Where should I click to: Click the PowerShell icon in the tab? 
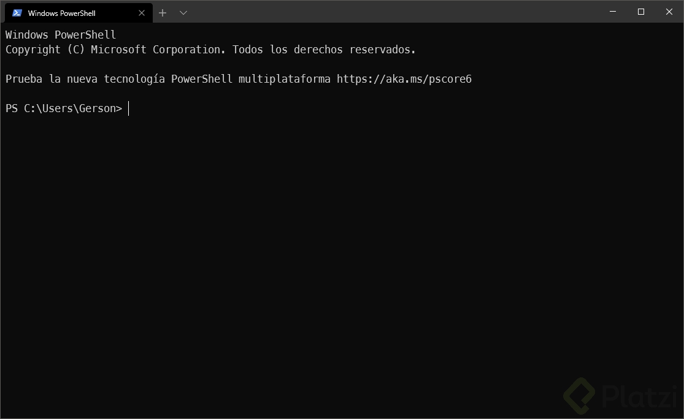pyautogui.click(x=17, y=13)
